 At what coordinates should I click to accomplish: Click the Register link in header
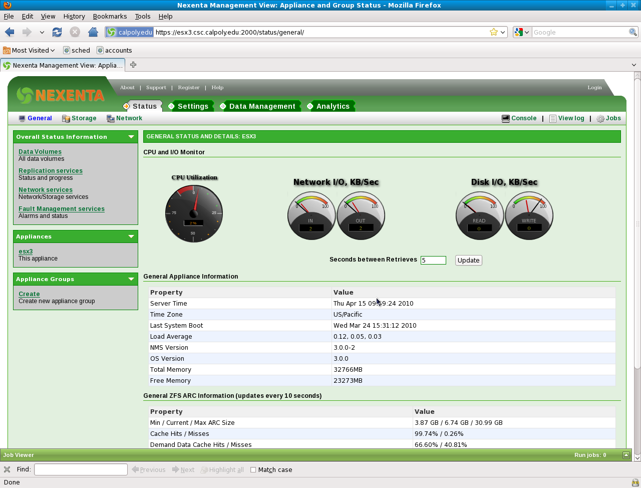point(189,87)
